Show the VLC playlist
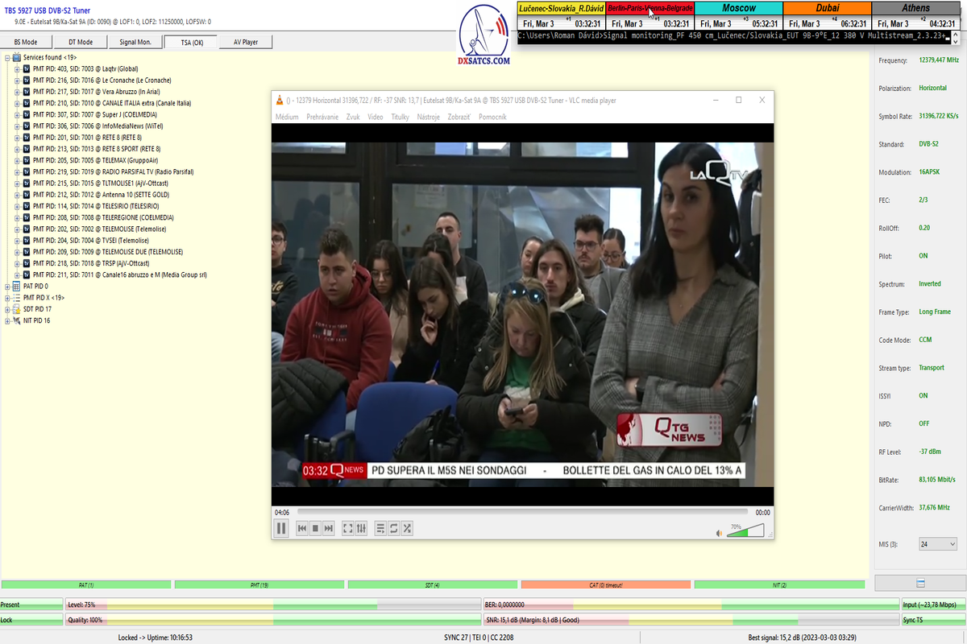The height and width of the screenshot is (644, 967). 381,528
